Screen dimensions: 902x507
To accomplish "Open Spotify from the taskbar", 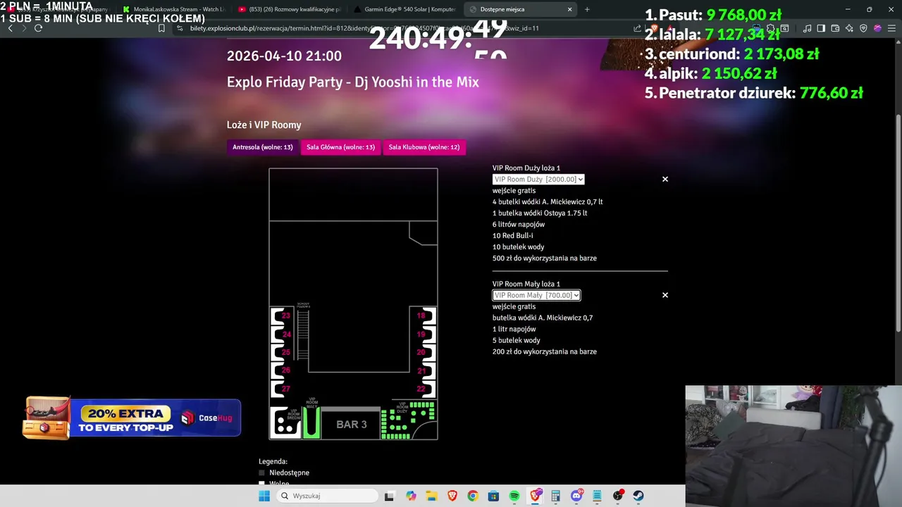I will coord(514,496).
